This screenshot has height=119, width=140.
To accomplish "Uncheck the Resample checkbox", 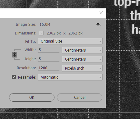I will (14, 77).
